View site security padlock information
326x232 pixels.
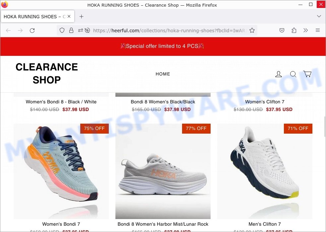(71, 31)
